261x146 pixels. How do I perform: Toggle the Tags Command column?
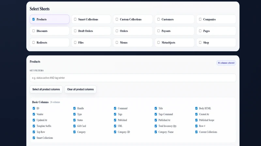(x=156, y=114)
